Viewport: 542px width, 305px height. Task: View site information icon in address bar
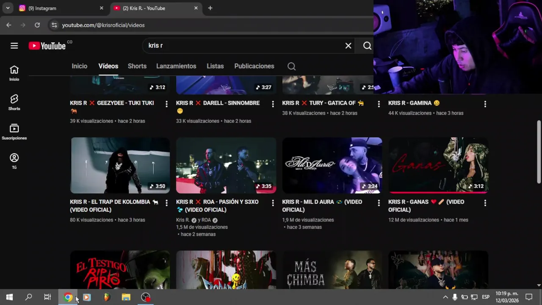[x=54, y=25]
